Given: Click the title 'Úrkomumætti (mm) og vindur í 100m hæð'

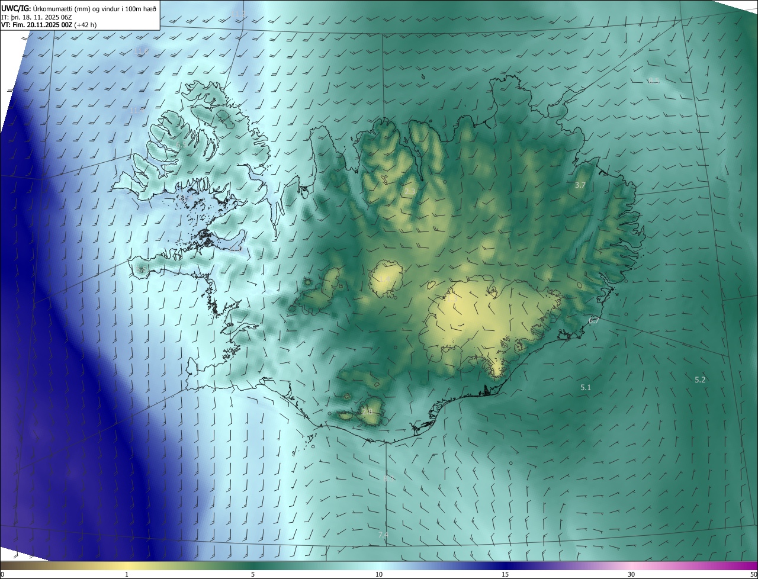Looking at the screenshot, I should [94, 8].
